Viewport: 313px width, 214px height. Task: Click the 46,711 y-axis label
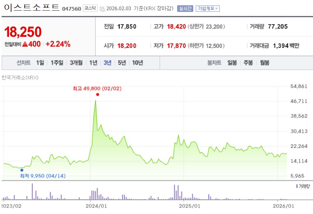pos(299,101)
